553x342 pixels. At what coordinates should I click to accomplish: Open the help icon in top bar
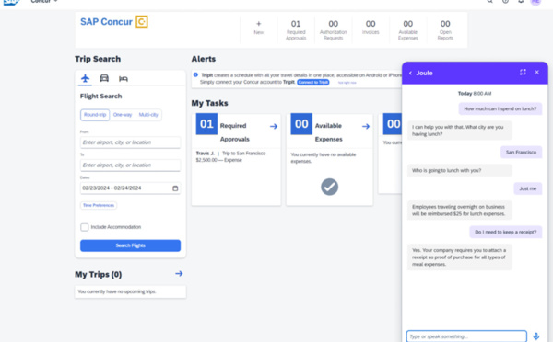(505, 2)
